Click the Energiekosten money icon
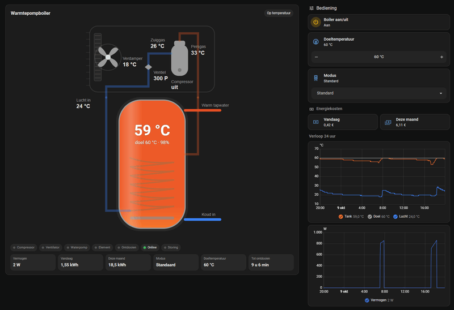Image resolution: width=454 pixels, height=310 pixels. pyautogui.click(x=312, y=109)
